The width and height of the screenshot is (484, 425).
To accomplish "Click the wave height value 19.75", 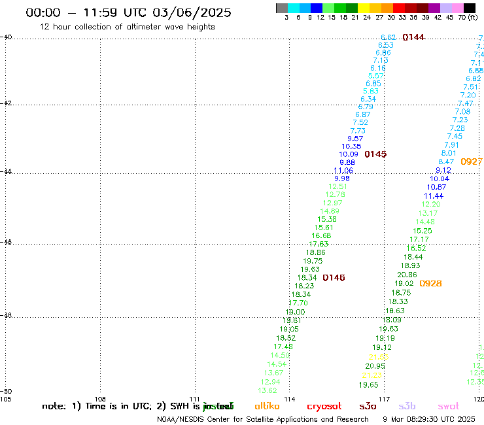I will point(313,261).
